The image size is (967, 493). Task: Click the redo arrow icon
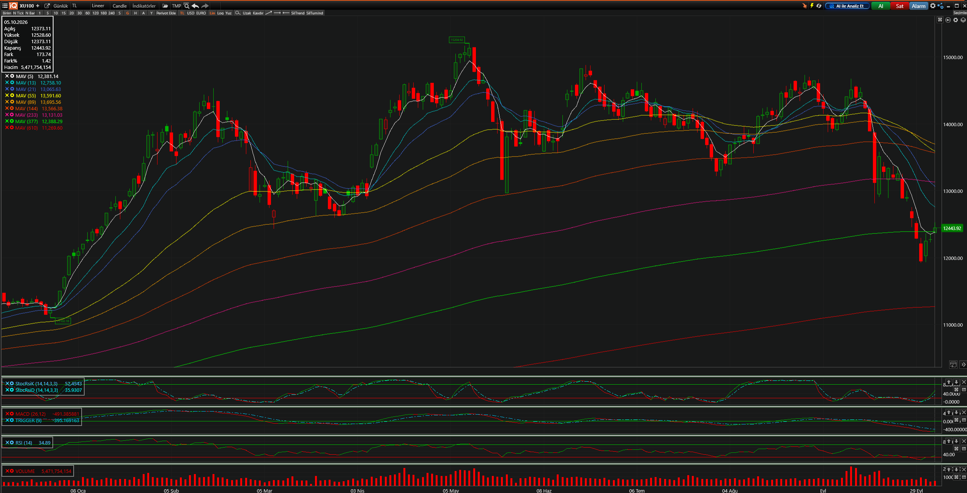[205, 6]
